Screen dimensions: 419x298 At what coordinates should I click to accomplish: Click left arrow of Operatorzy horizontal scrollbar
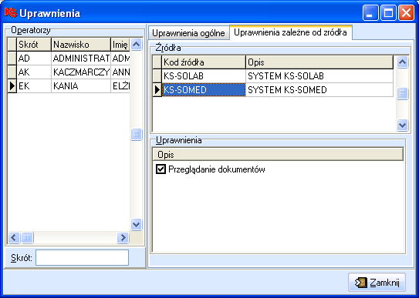pyautogui.click(x=14, y=237)
